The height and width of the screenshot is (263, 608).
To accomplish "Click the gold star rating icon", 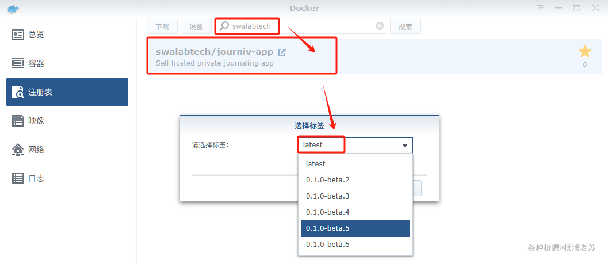I will coord(585,51).
